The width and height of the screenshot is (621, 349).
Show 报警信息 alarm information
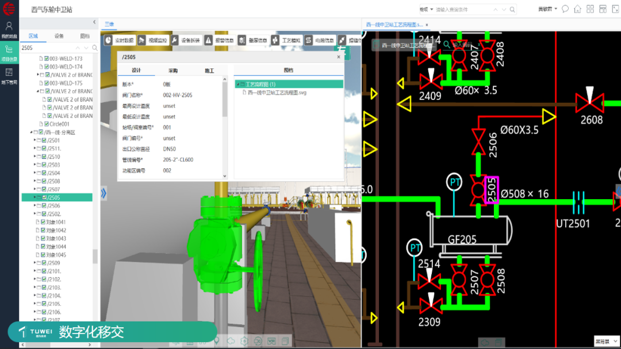pos(218,41)
